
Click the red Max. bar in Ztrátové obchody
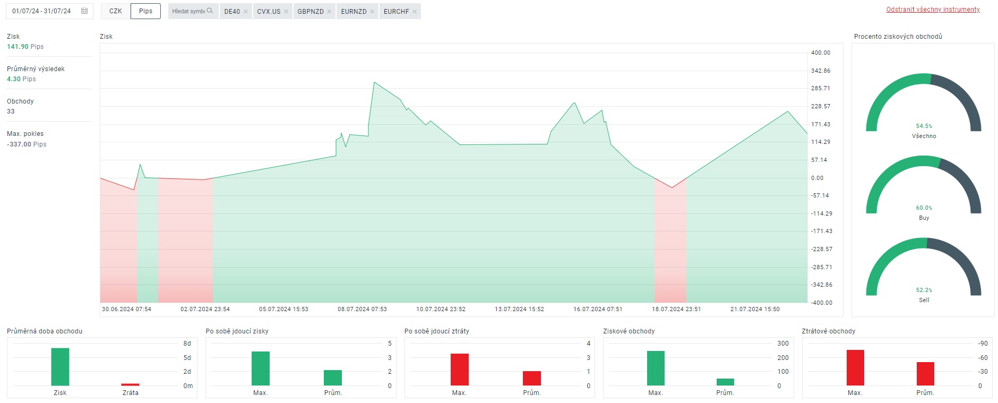pos(855,367)
